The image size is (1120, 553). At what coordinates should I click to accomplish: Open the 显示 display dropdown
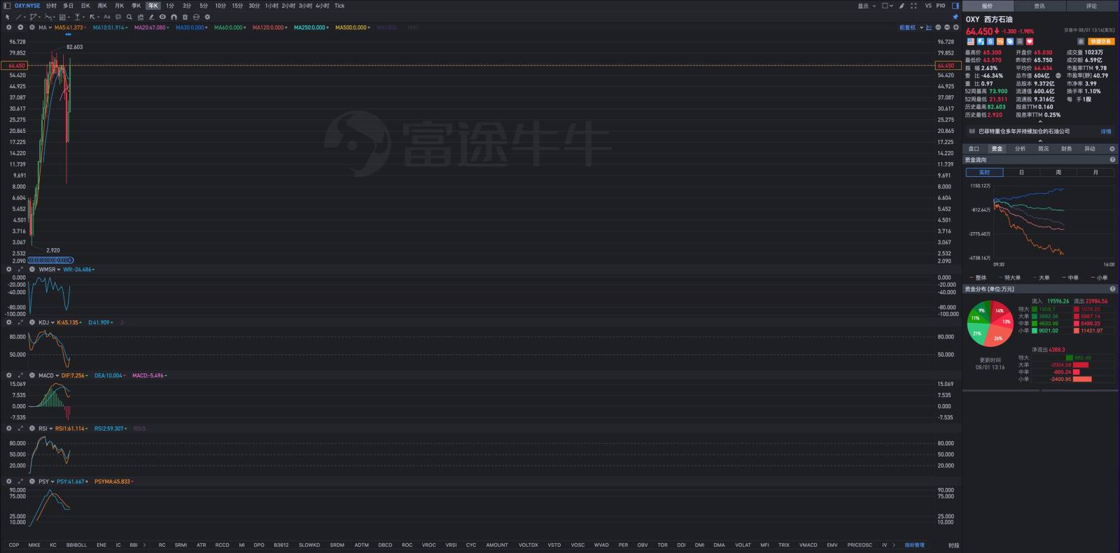pyautogui.click(x=867, y=6)
